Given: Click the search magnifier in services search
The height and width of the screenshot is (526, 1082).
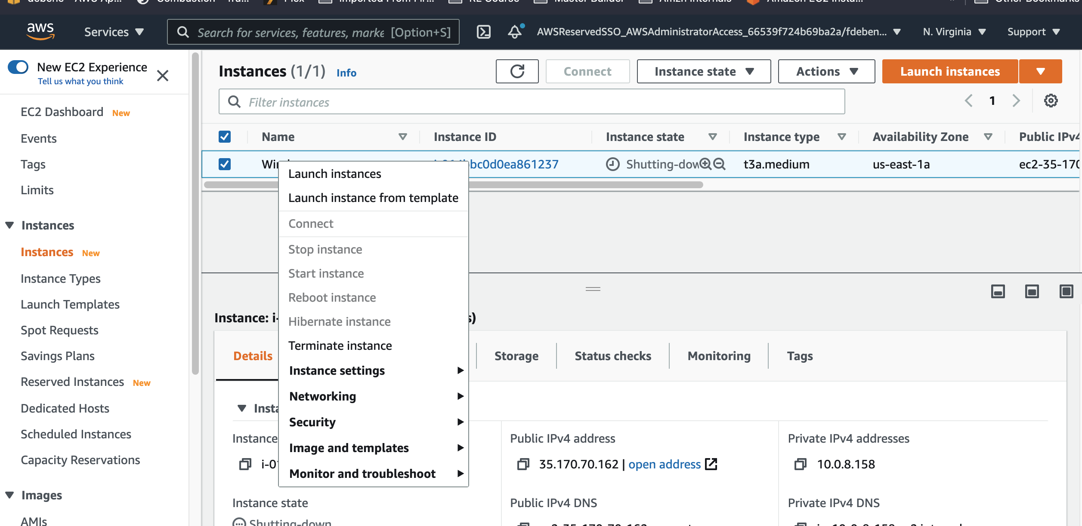Looking at the screenshot, I should 183,32.
